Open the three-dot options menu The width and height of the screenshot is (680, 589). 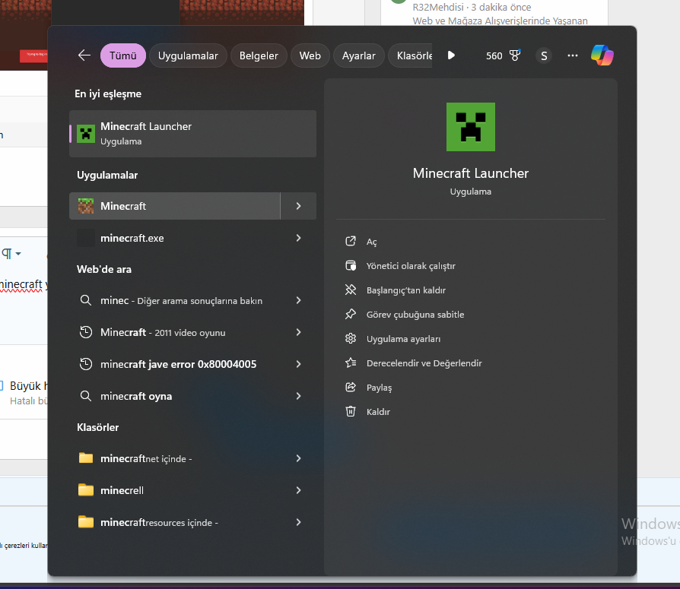pyautogui.click(x=573, y=55)
